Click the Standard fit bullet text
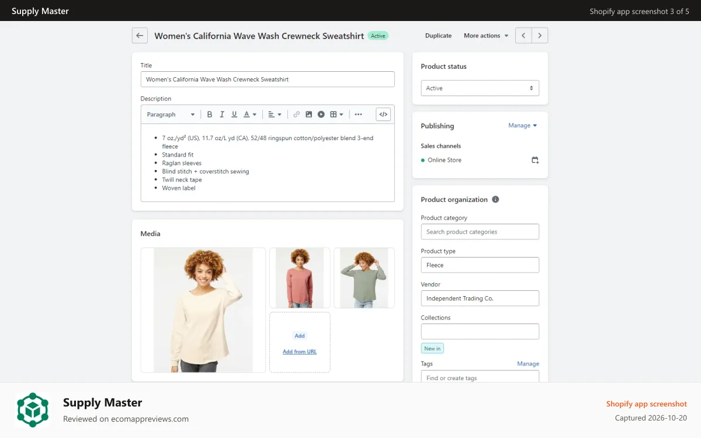 point(178,155)
